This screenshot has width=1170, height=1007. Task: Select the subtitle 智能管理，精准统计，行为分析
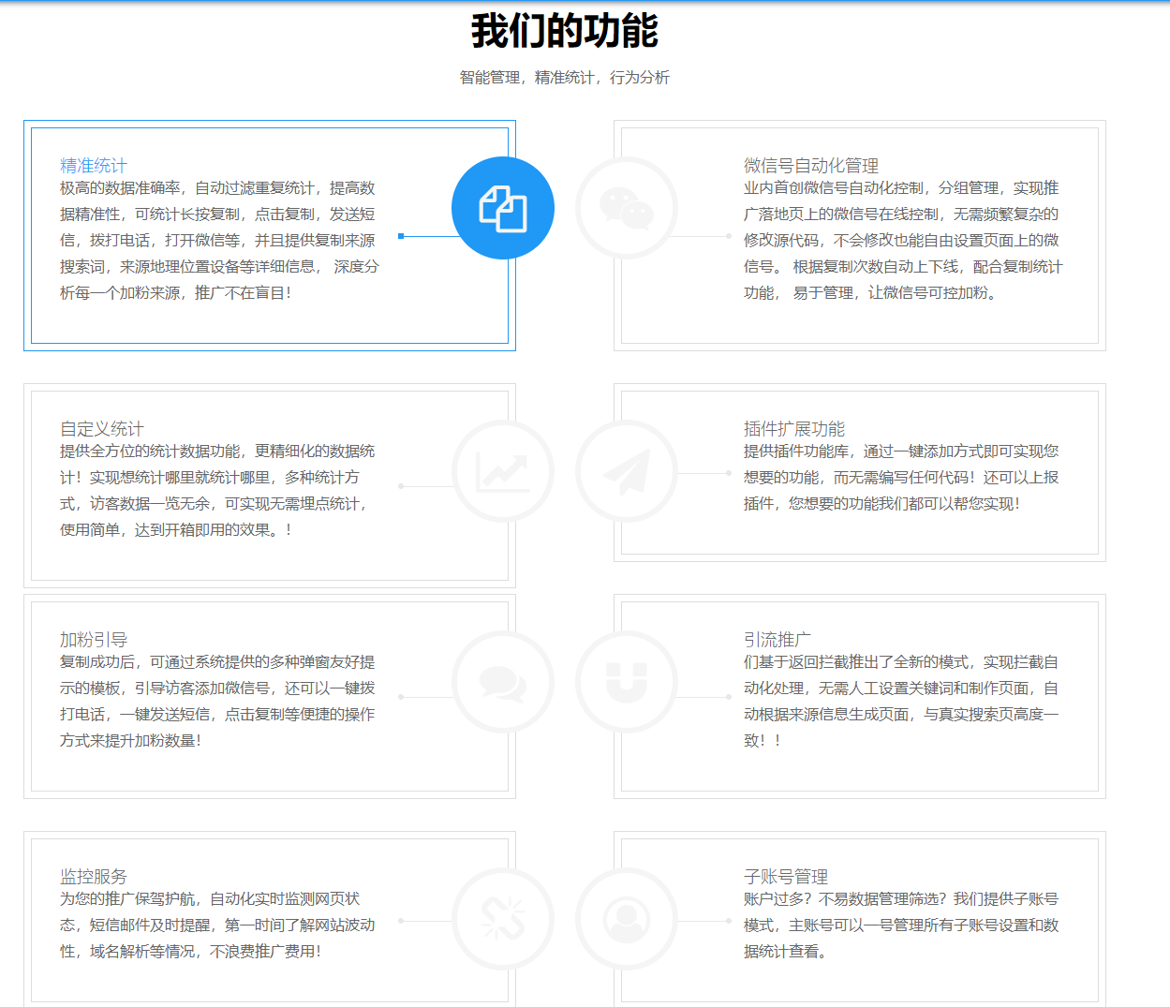pos(565,78)
